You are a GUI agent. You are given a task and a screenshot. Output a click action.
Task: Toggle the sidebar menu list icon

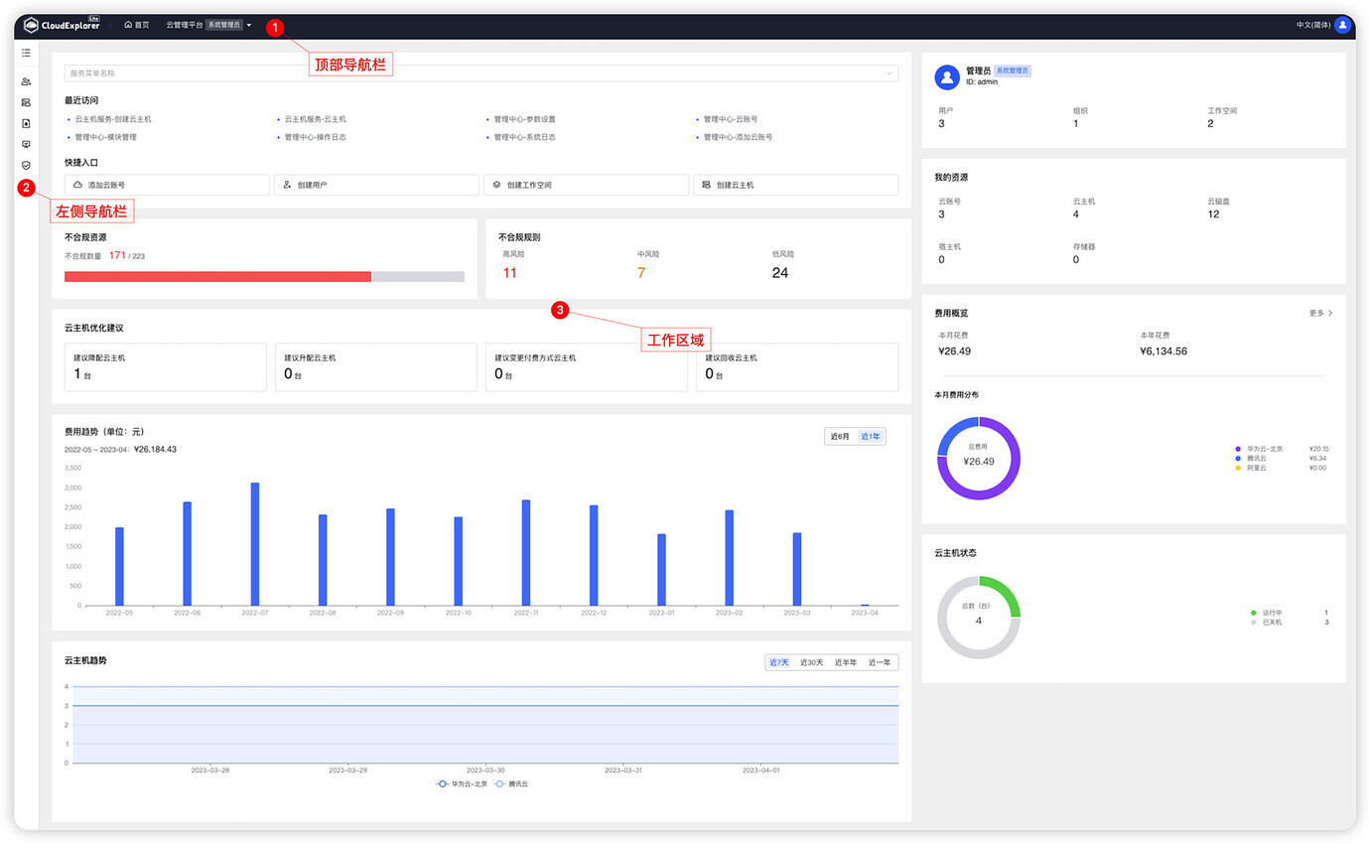coord(26,53)
